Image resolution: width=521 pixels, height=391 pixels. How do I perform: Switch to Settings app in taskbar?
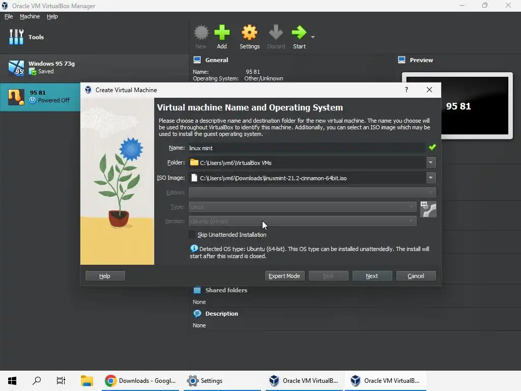tap(222, 381)
